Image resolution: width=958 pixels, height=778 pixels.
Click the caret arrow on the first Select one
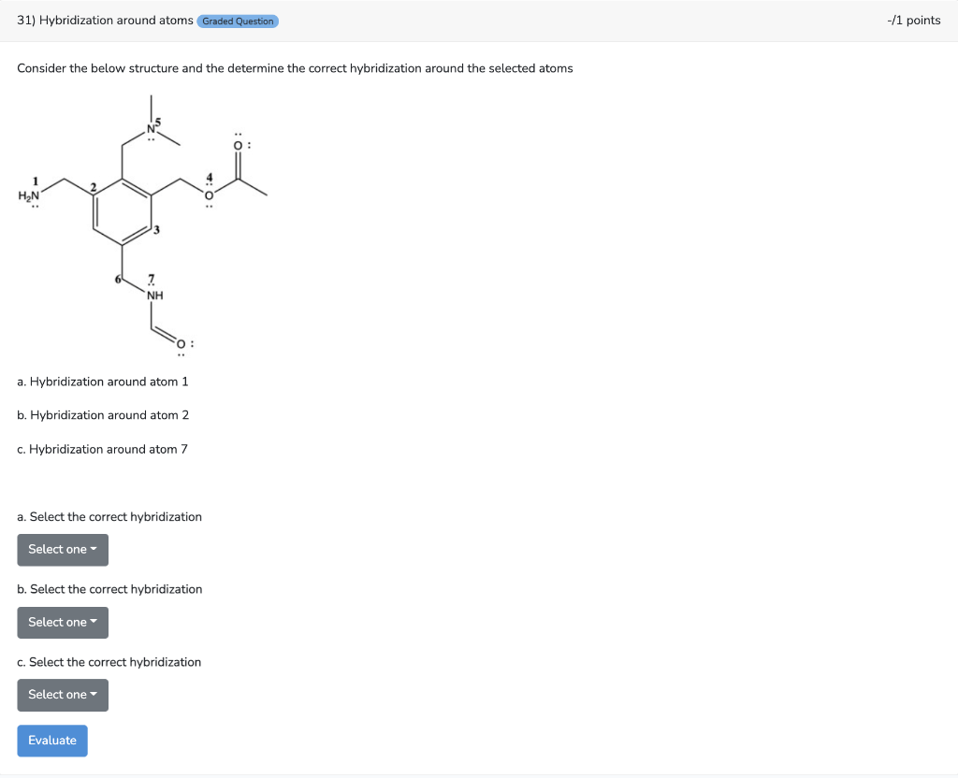point(95,550)
